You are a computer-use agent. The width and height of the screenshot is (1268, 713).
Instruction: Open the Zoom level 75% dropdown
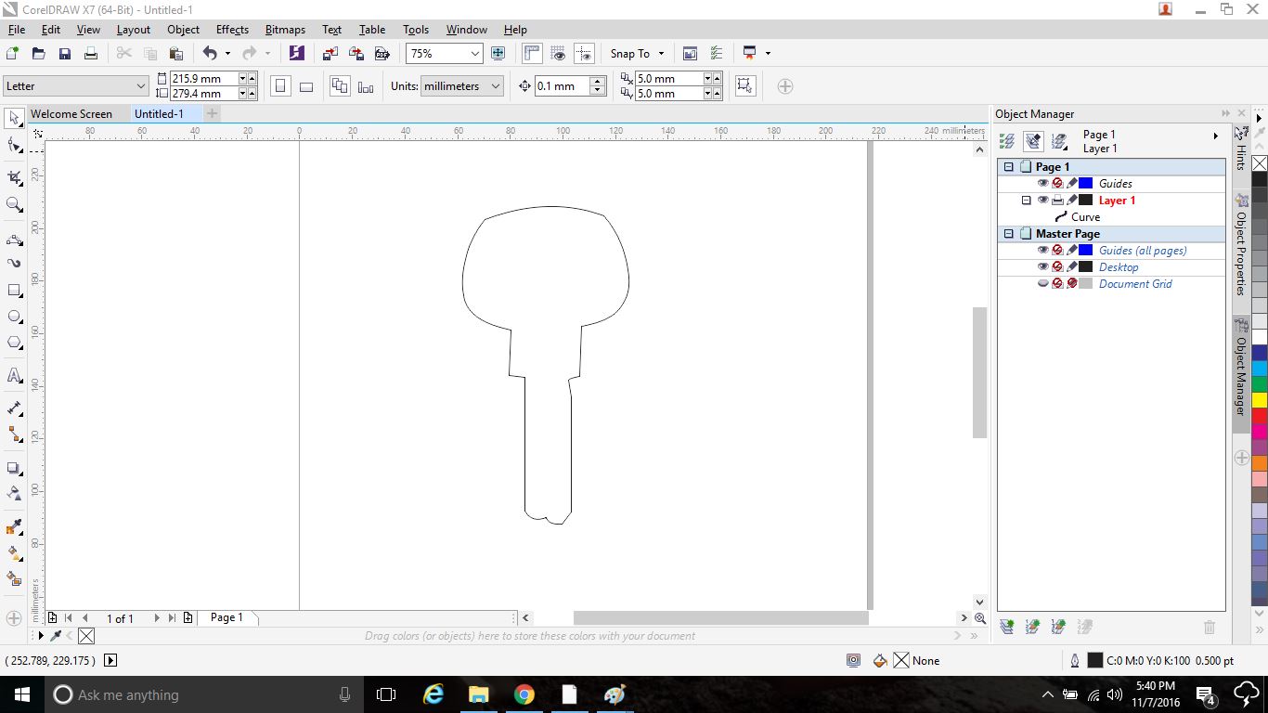coord(475,54)
